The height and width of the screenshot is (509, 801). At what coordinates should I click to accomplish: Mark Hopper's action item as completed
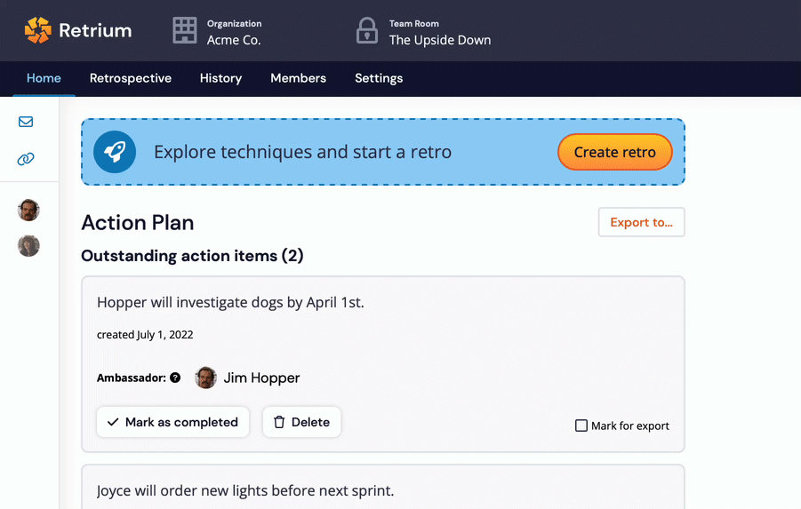(172, 422)
